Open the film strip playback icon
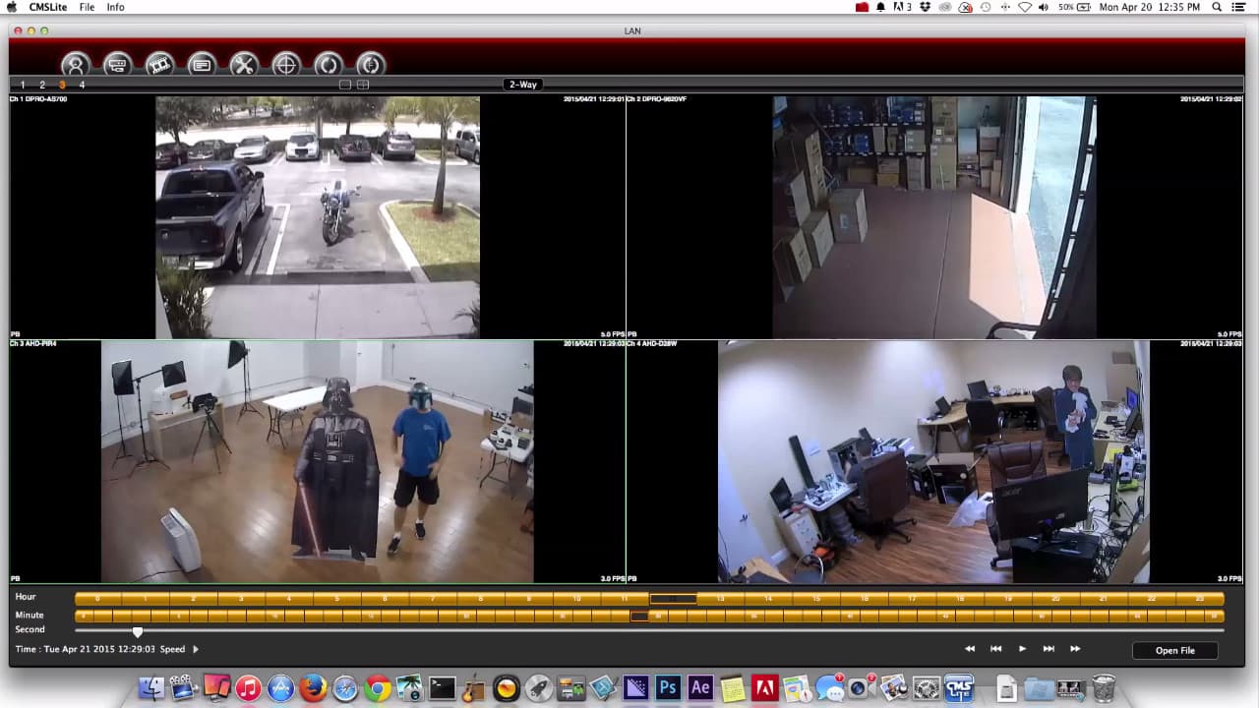 click(159, 65)
